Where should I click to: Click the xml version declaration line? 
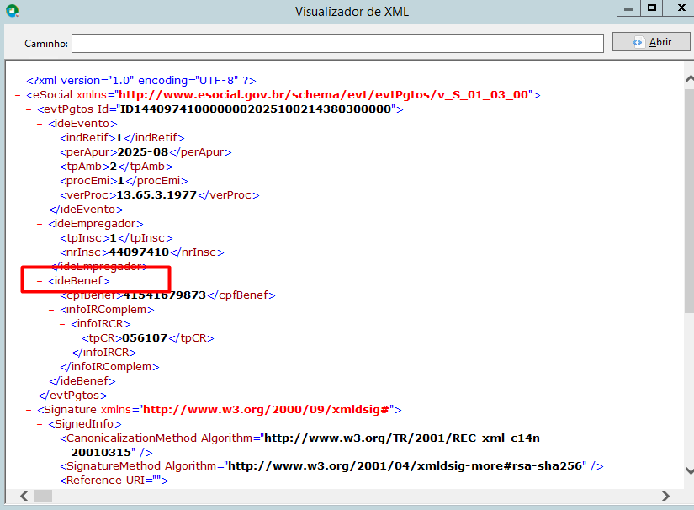[x=141, y=81]
